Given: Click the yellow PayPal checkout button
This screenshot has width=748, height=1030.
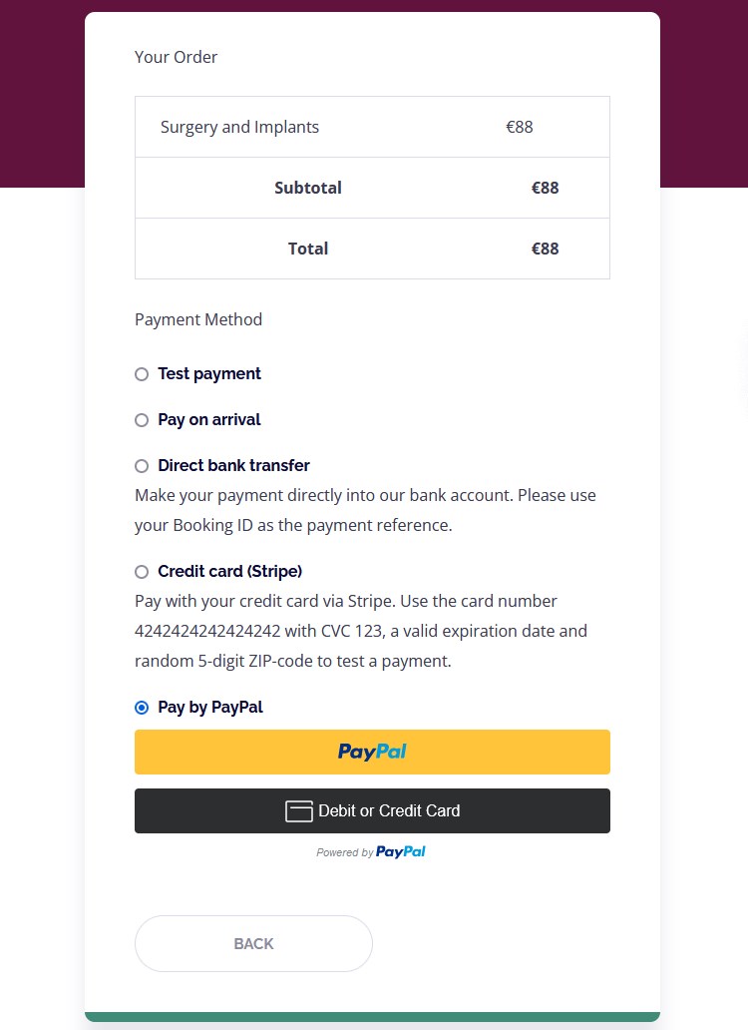Looking at the screenshot, I should 372,752.
